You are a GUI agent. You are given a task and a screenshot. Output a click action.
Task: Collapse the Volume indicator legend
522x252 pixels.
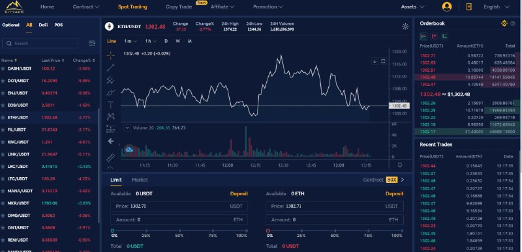[x=127, y=128]
